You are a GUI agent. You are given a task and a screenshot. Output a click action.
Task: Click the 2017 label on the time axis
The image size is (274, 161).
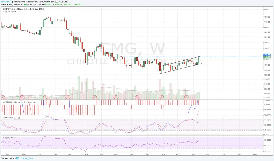pyautogui.click(x=177, y=154)
